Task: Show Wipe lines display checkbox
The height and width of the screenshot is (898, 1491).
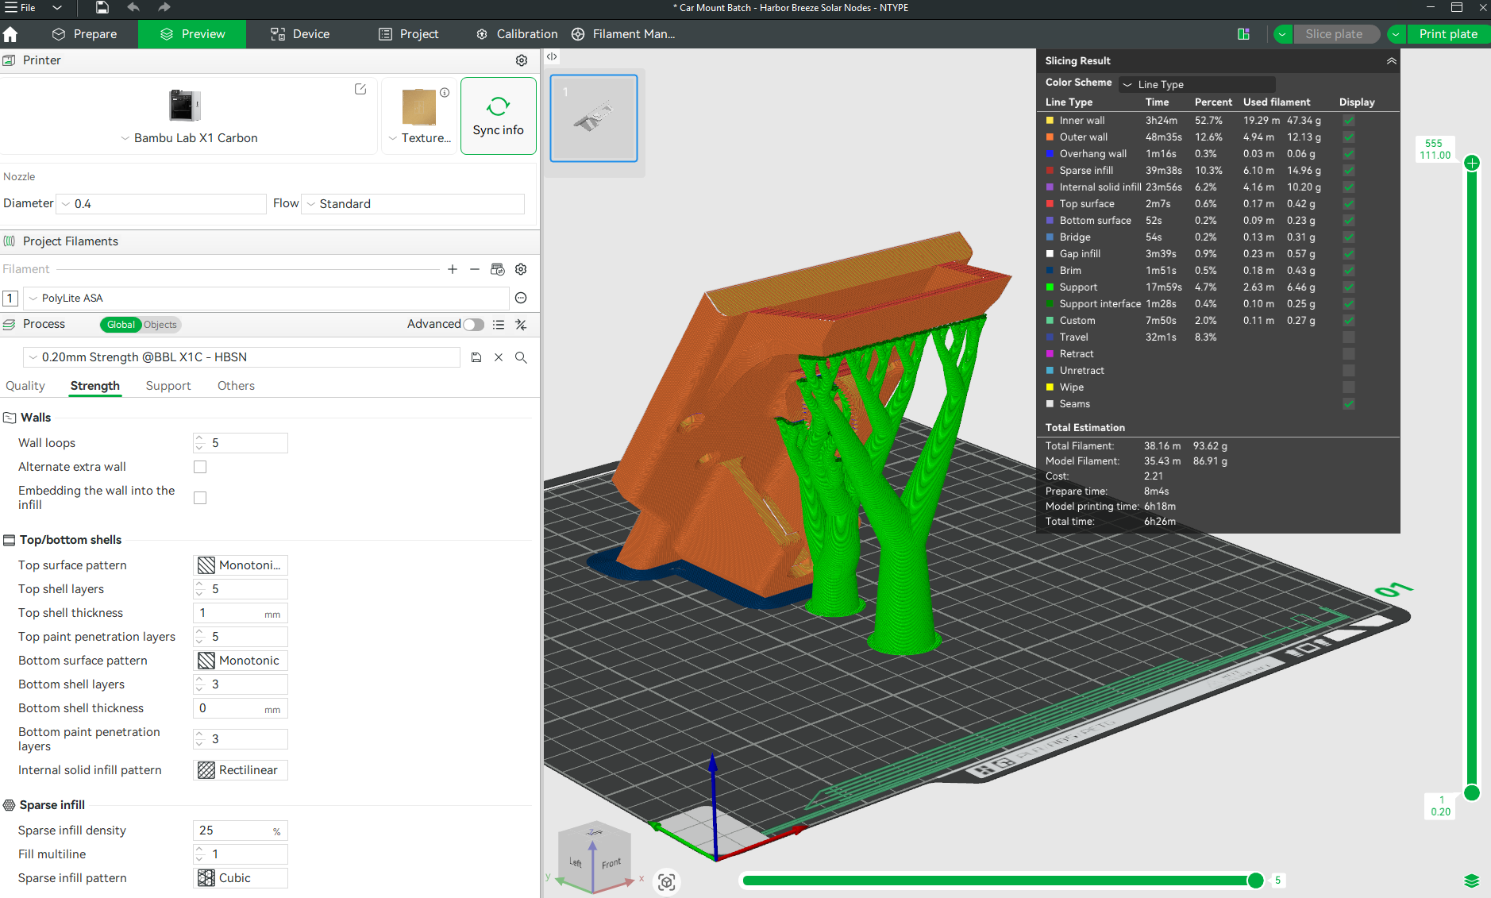Action: (x=1348, y=387)
